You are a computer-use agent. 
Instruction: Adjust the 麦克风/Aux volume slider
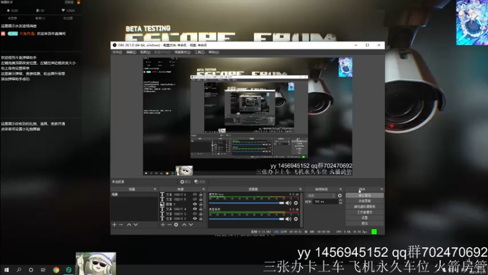pos(246,203)
